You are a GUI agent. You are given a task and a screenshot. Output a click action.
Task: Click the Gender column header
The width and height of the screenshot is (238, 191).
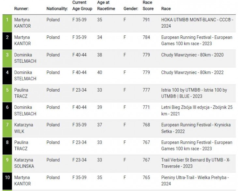[131, 9]
